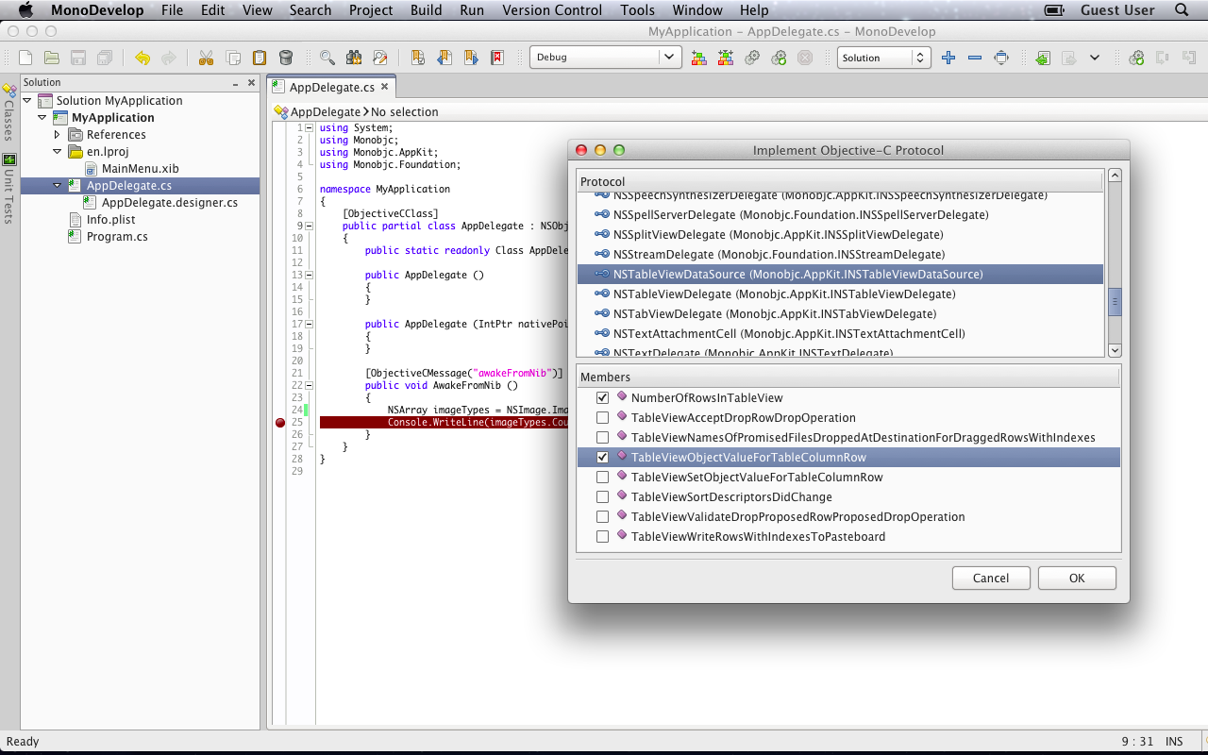Click the Undo arrow icon
The height and width of the screenshot is (755, 1208).
(143, 58)
